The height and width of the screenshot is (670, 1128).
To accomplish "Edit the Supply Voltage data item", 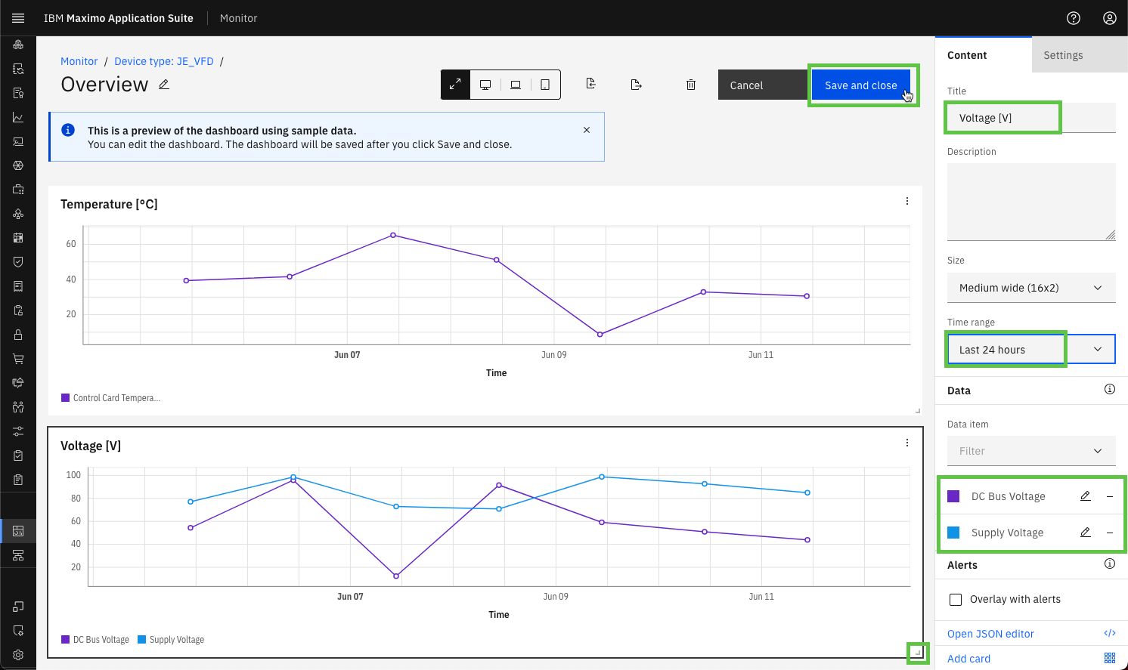I will (1086, 533).
